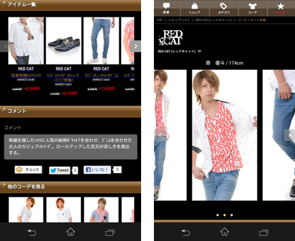This screenshot has height=241, width=295.
Task: Select the highlighted middle carousel dot
Action: click(224, 215)
